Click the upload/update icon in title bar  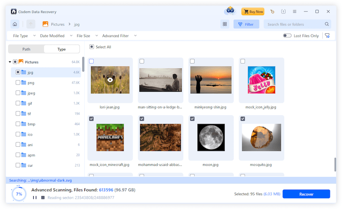click(283, 12)
